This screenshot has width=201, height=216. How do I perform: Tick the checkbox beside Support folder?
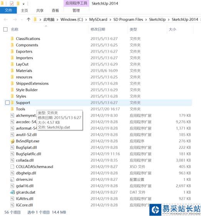click(x=7, y=102)
